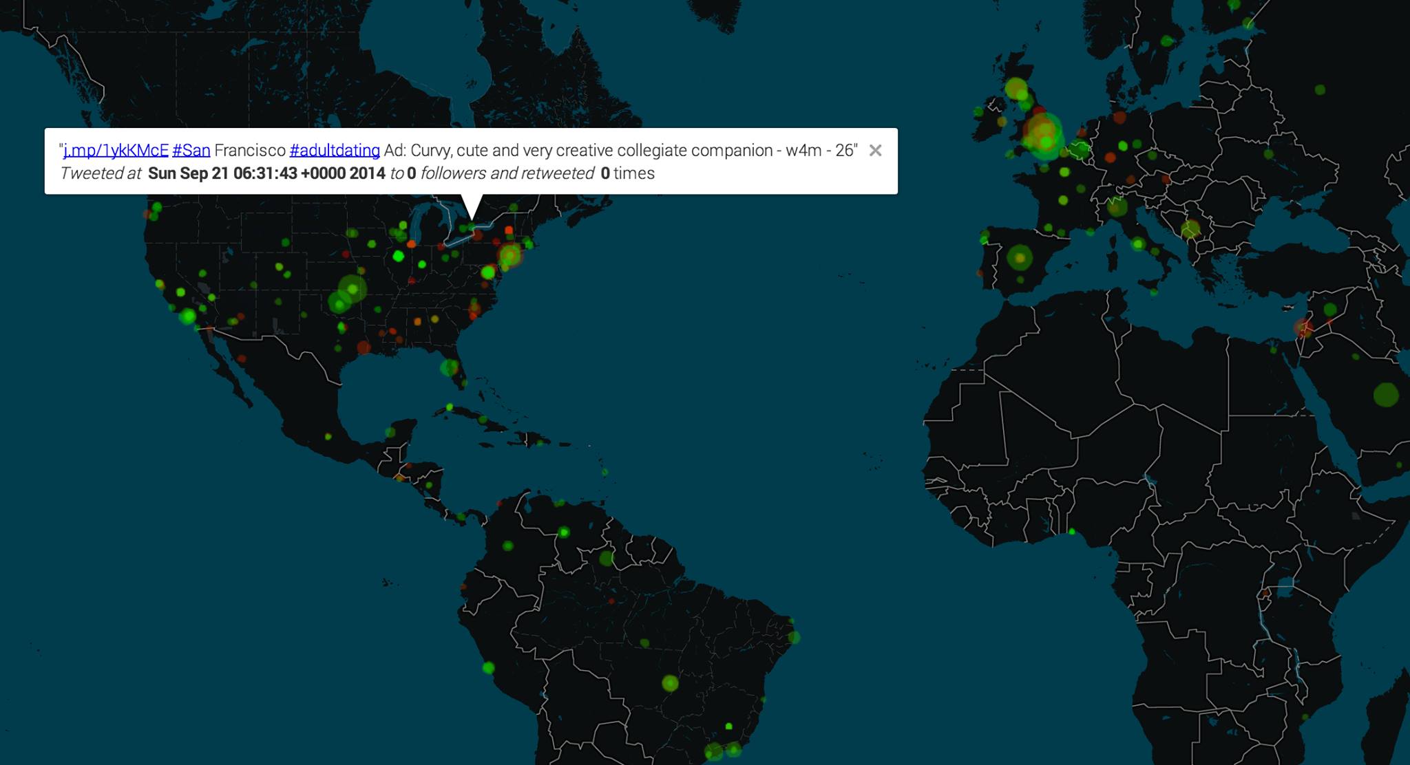Click the #San hashtag link

(x=191, y=151)
